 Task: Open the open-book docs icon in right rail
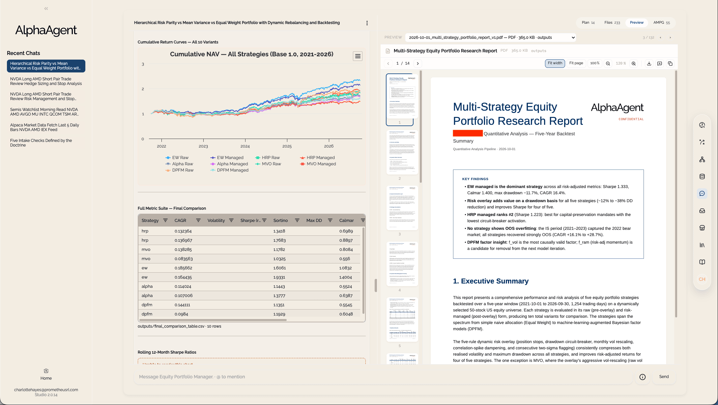pos(702,262)
